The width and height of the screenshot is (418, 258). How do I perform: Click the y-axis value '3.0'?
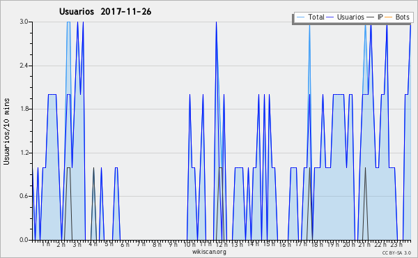(x=24, y=22)
